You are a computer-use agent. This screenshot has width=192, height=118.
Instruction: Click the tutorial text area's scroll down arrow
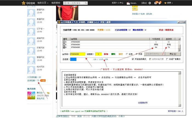[179, 105]
